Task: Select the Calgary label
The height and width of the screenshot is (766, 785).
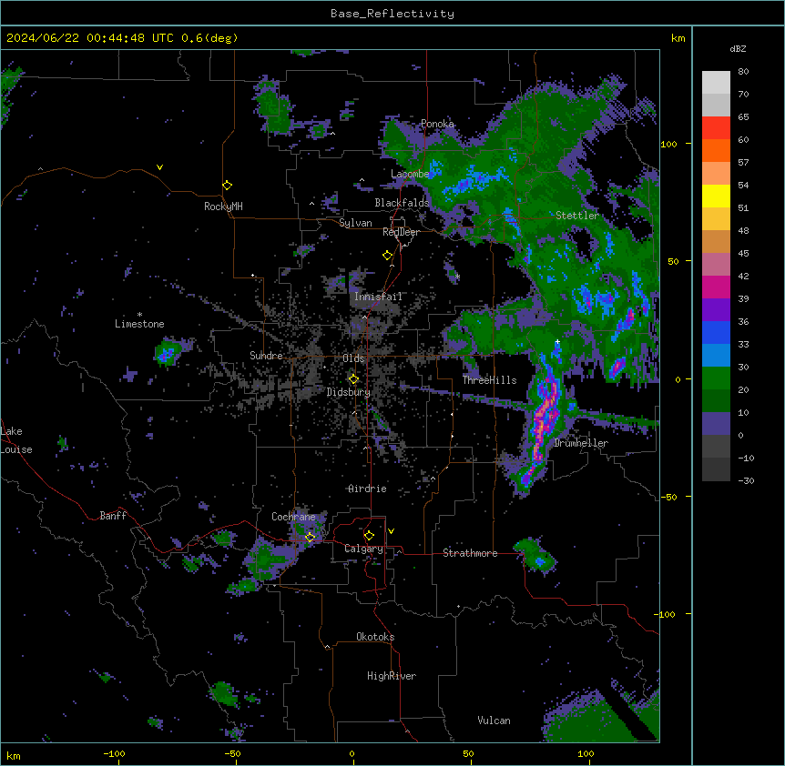Action: click(363, 549)
